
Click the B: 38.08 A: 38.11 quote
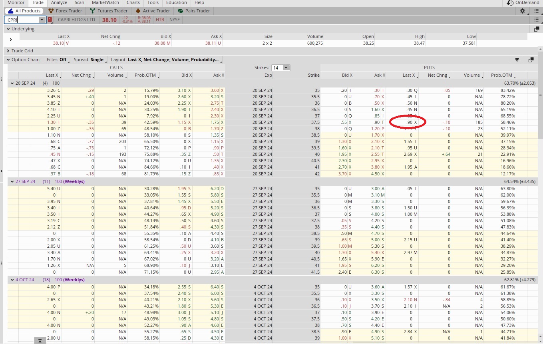[144, 20]
